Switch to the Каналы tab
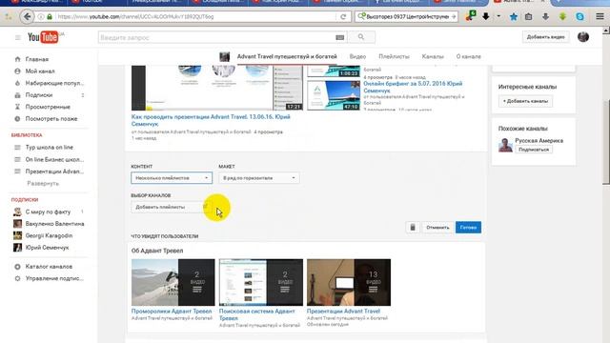This screenshot has width=610, height=343. pos(433,56)
